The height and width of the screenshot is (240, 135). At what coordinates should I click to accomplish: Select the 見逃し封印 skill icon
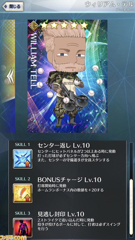pos(23,228)
